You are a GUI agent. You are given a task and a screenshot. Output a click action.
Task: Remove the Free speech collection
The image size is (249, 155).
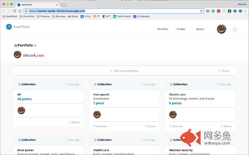coord(100,126)
